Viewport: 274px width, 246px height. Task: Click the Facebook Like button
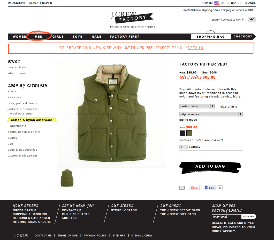coord(210,188)
